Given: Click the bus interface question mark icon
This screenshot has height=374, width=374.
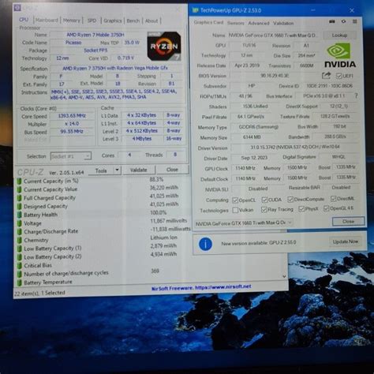Looking at the screenshot, I should pos(356,96).
